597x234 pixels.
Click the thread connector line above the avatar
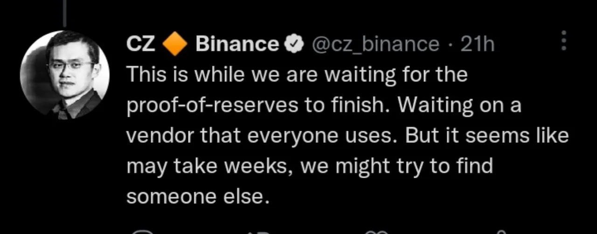pos(64,13)
